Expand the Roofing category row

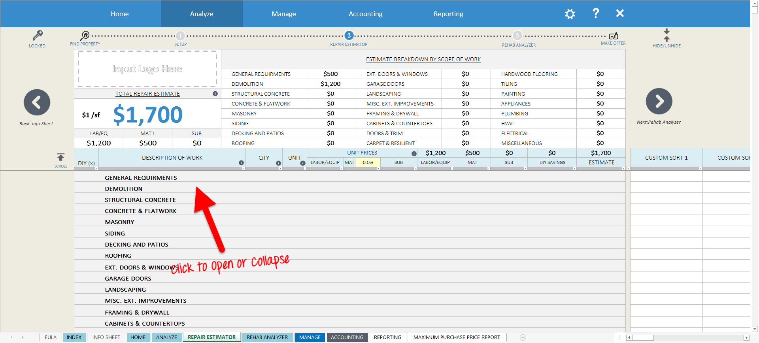click(118, 256)
